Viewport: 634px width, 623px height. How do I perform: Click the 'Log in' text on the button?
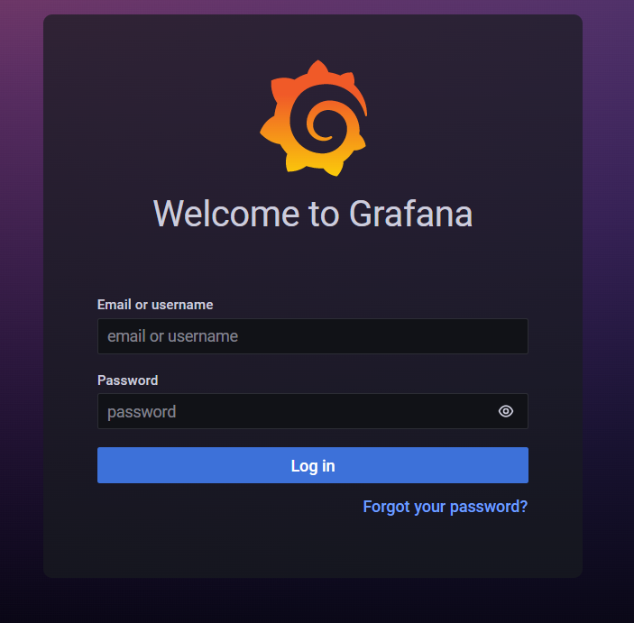[x=313, y=466]
